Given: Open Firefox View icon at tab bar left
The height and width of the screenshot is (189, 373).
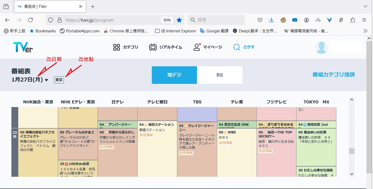Looking at the screenshot, I should click(6, 6).
